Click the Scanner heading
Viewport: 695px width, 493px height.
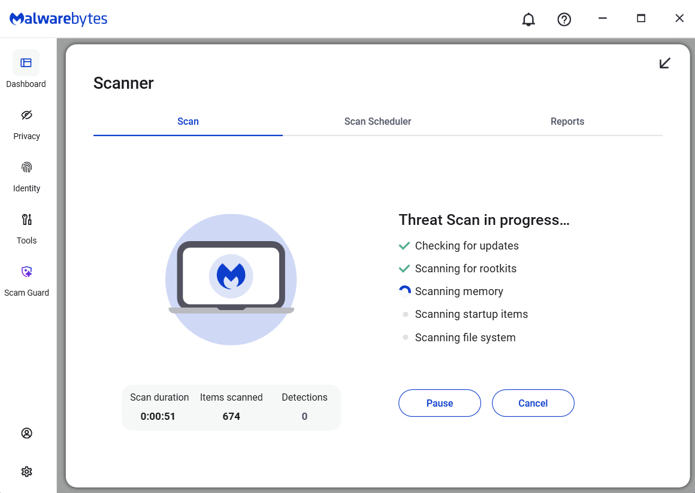coord(123,83)
